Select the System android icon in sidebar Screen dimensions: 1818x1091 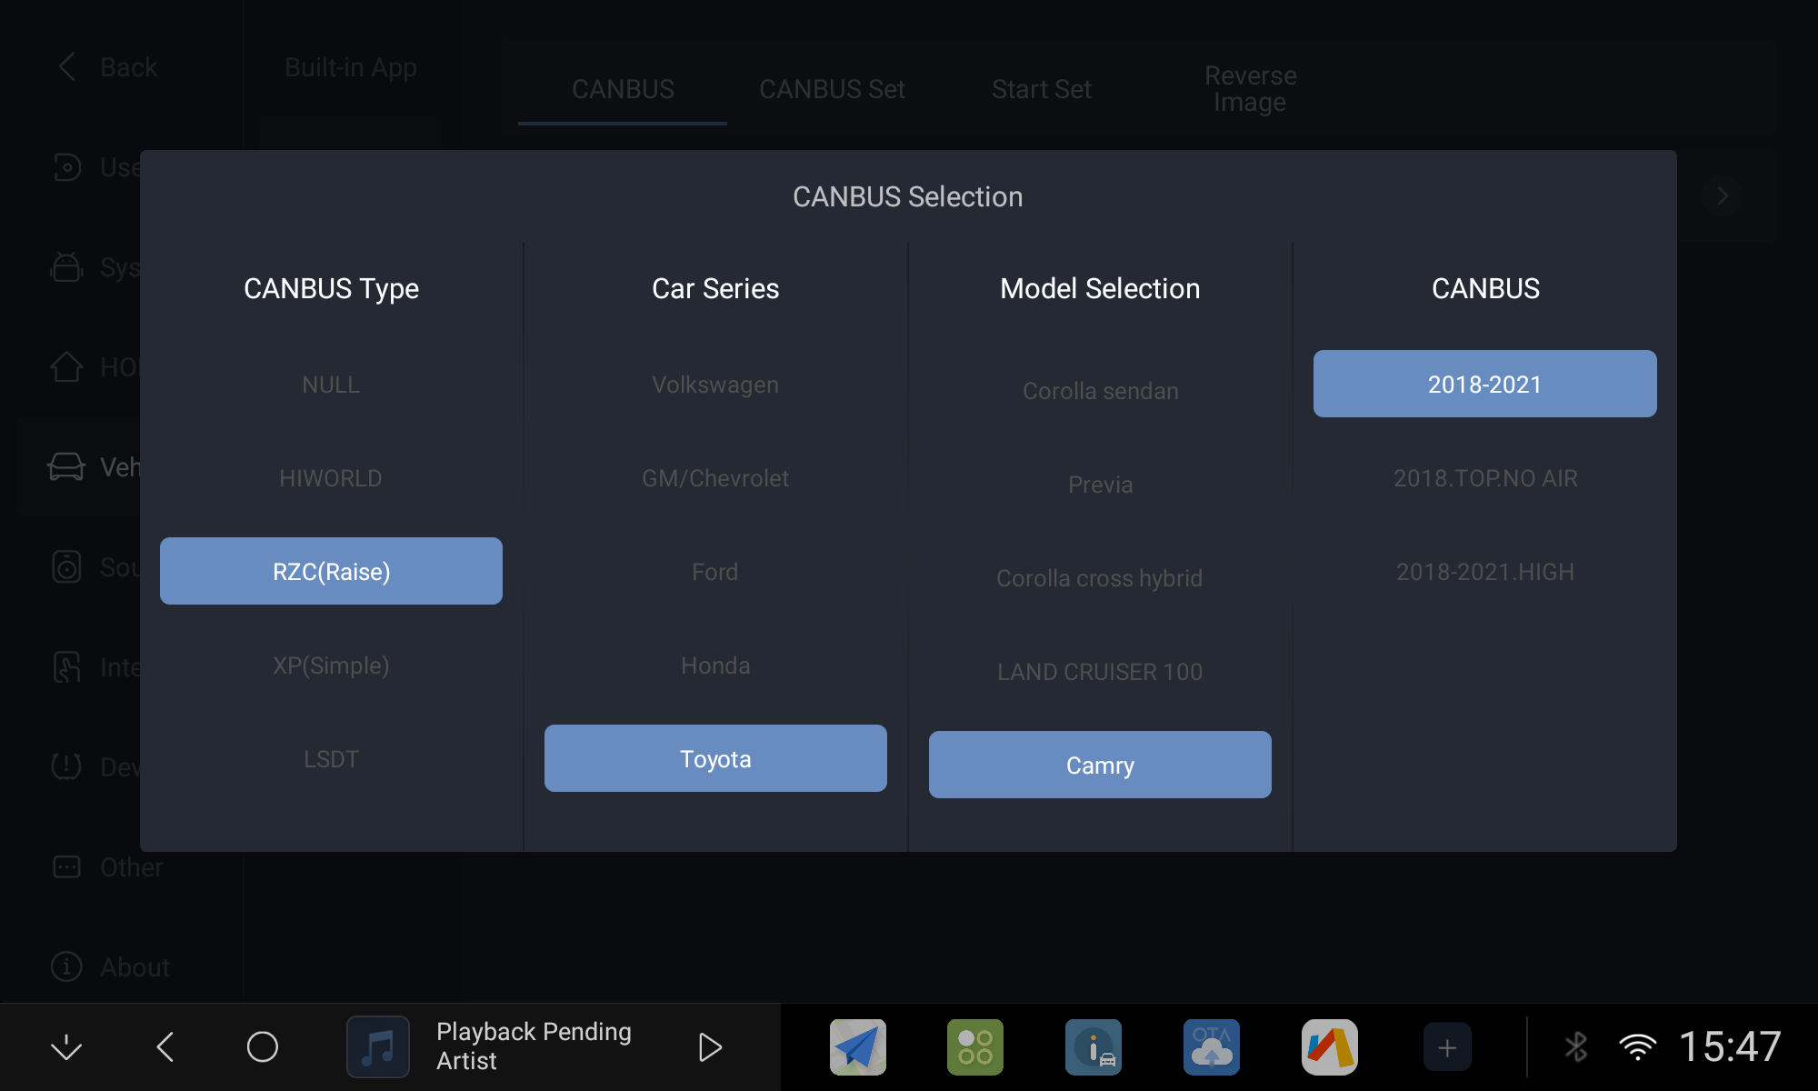click(x=66, y=266)
